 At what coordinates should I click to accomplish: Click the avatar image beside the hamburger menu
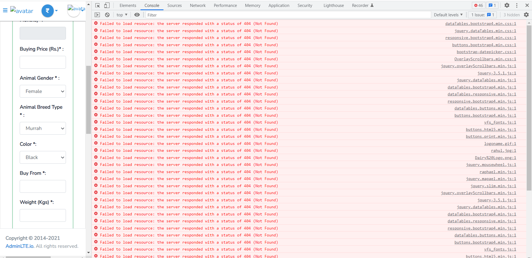coord(22,11)
